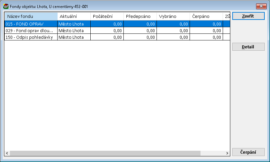The height and width of the screenshot is (162, 270).
Task: Click Město Lhota cell in 029 row
Action: (x=74, y=30)
